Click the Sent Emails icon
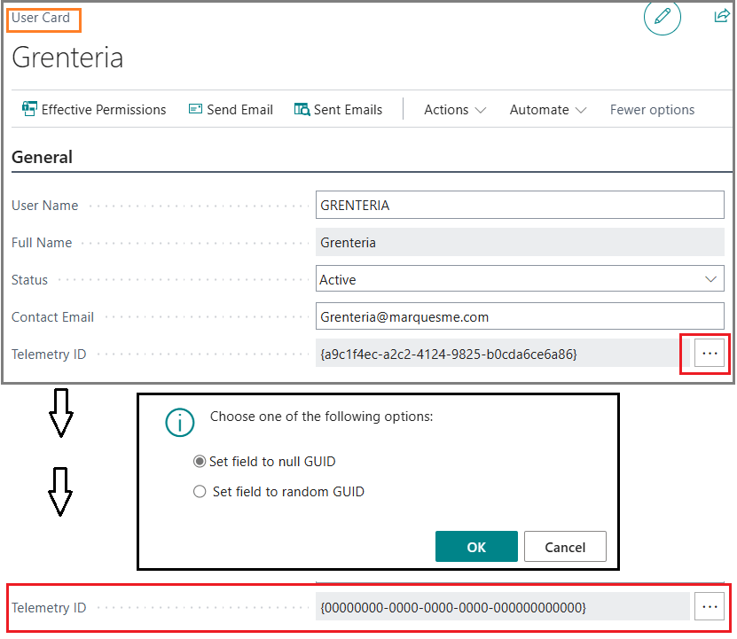 [x=302, y=110]
